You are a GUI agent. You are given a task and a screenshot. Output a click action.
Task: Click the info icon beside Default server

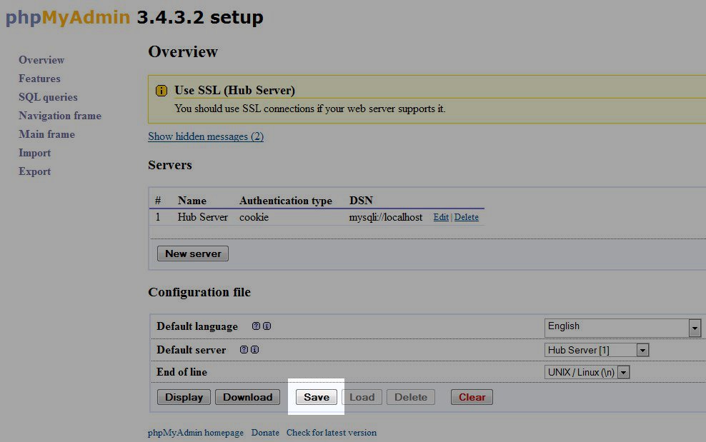click(254, 350)
